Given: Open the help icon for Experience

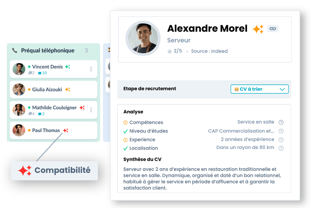Looking at the screenshot, I should coord(281,140).
